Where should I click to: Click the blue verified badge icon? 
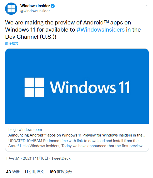tap(53, 6)
